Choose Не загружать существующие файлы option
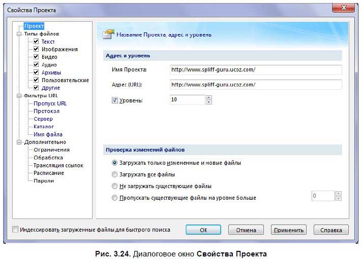This screenshot has width=362, height=259. click(x=114, y=186)
